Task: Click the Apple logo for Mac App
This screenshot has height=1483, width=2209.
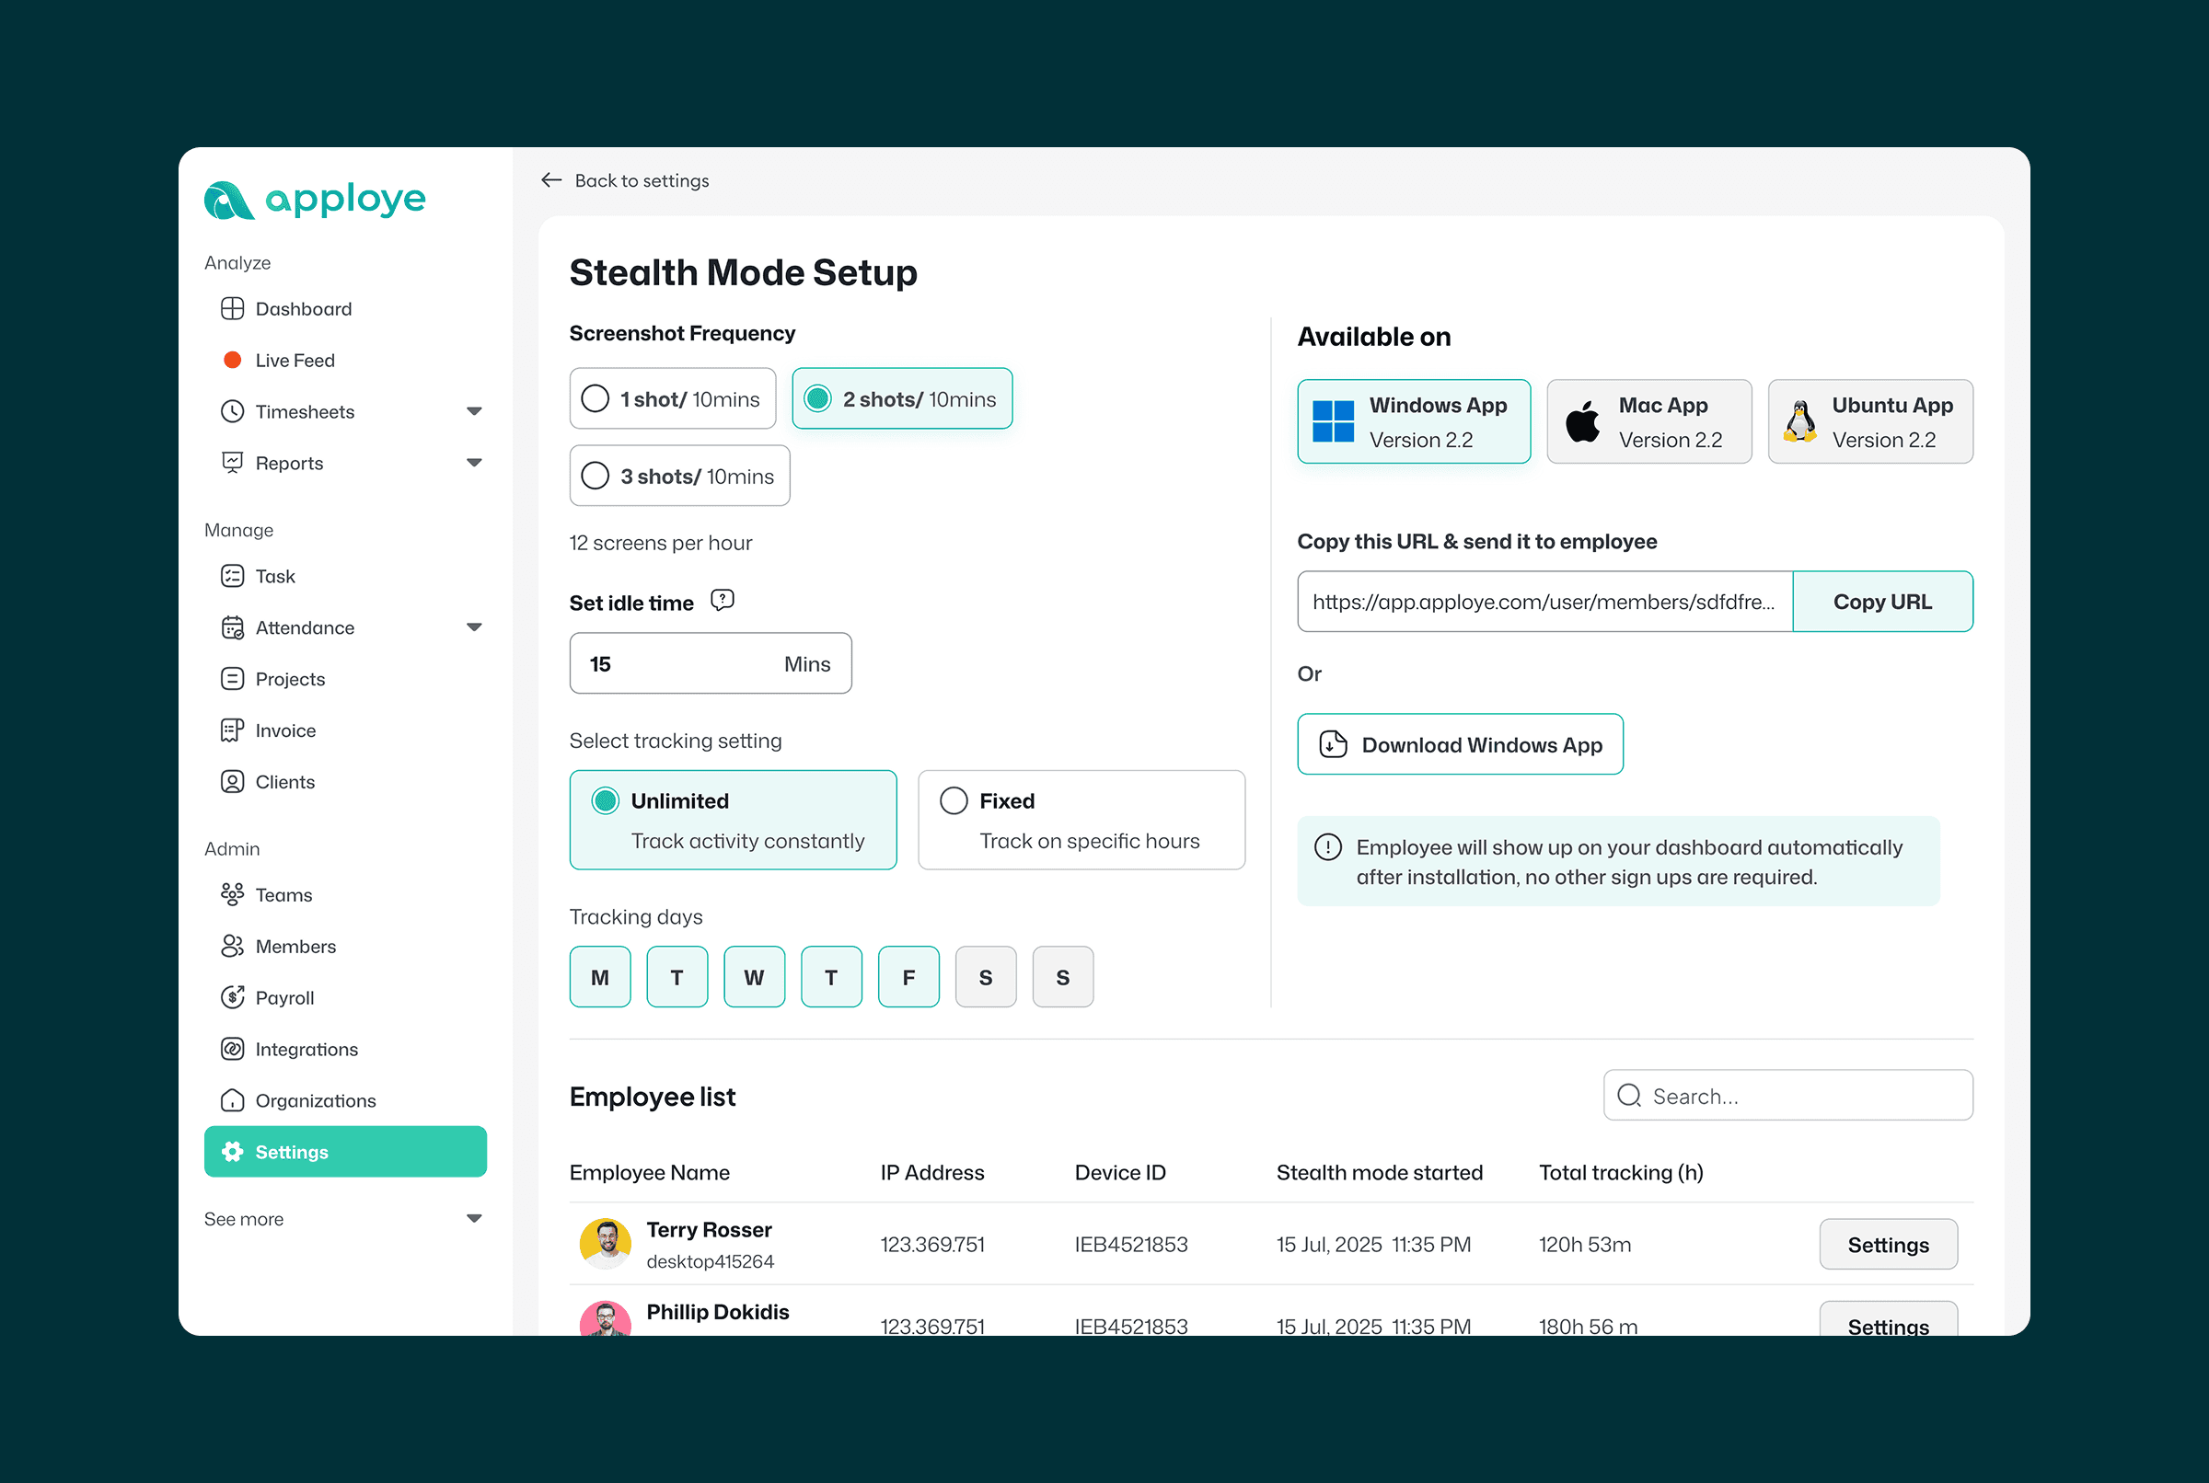Action: [1582, 422]
